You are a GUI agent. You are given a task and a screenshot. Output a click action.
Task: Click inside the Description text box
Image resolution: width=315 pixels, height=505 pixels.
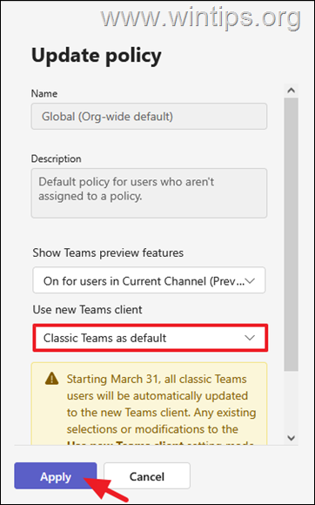(x=149, y=193)
